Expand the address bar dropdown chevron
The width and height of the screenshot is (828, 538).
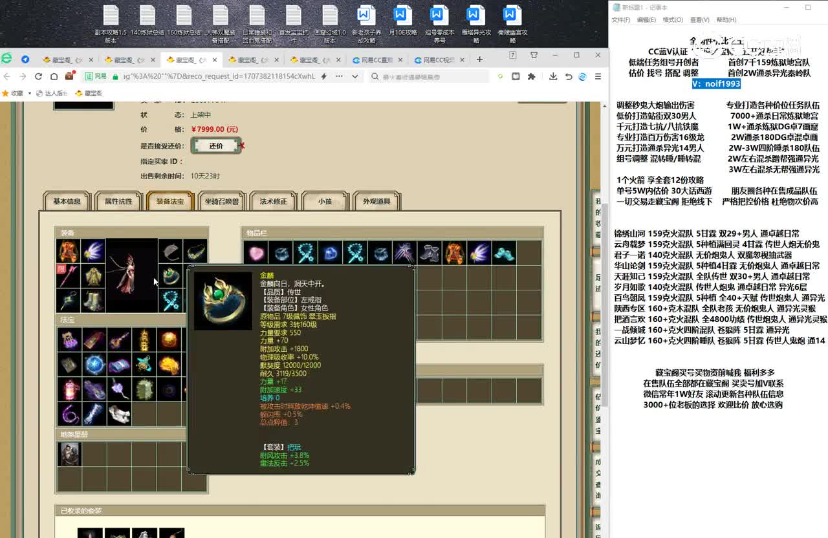(x=355, y=76)
